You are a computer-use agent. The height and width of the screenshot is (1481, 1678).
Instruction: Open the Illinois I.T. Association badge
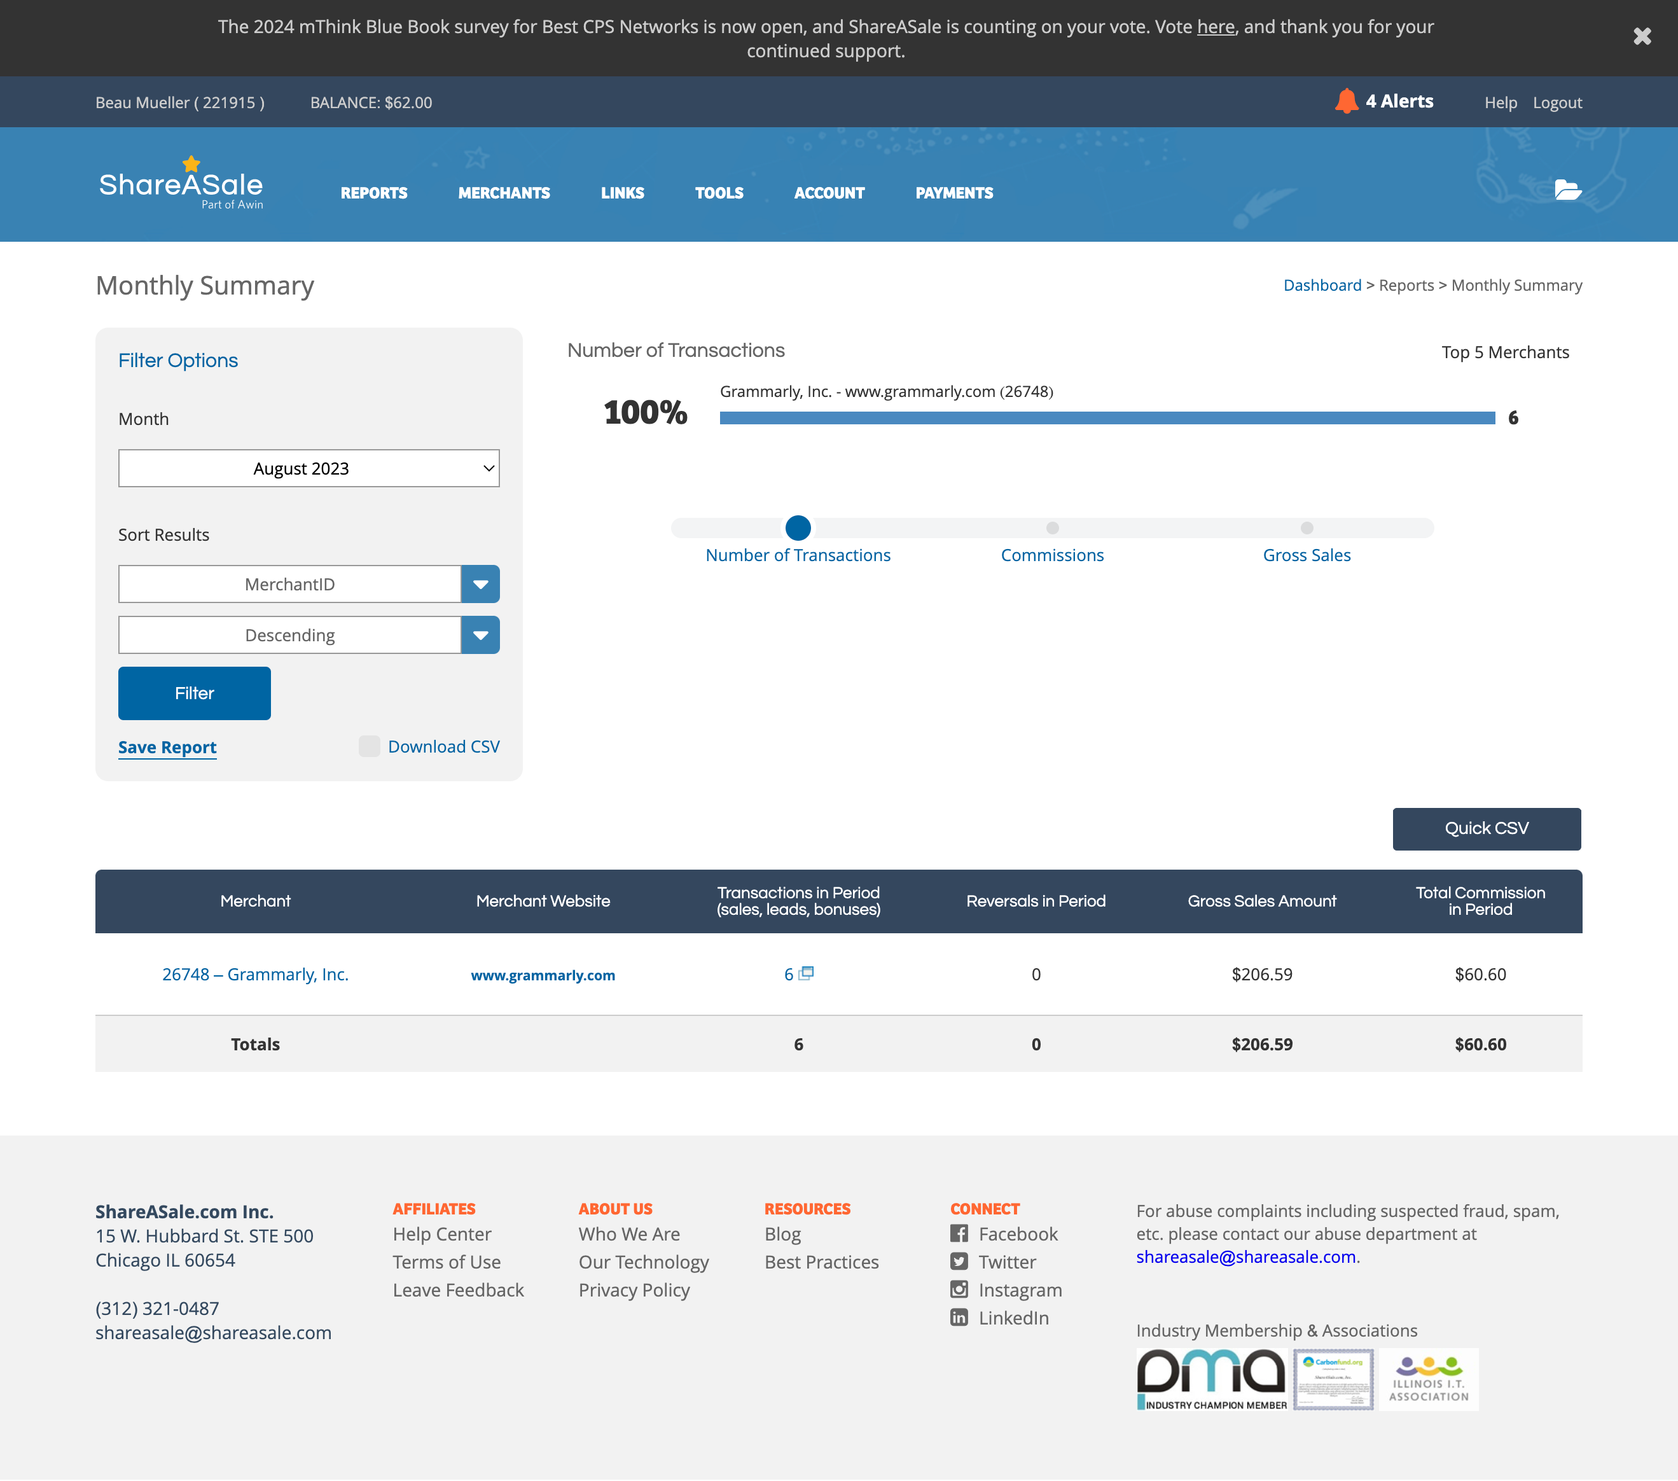coord(1429,1379)
